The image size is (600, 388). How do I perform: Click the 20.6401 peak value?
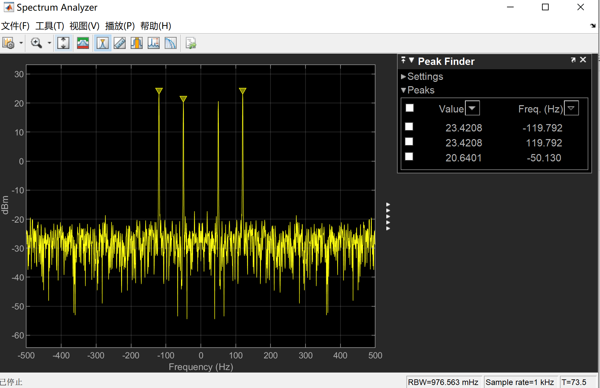coord(464,158)
